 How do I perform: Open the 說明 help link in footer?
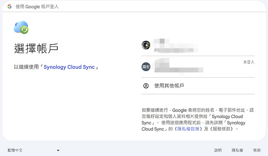pyautogui.click(x=218, y=150)
